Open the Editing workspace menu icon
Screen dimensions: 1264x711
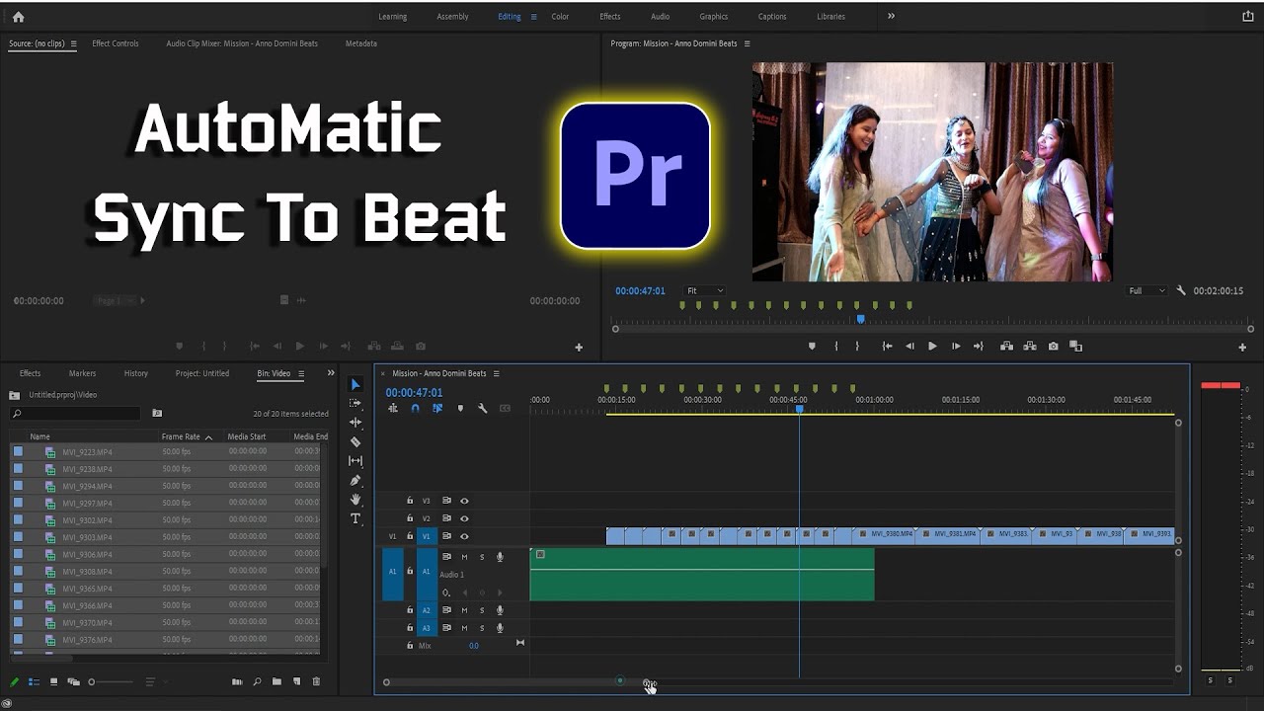tap(534, 17)
